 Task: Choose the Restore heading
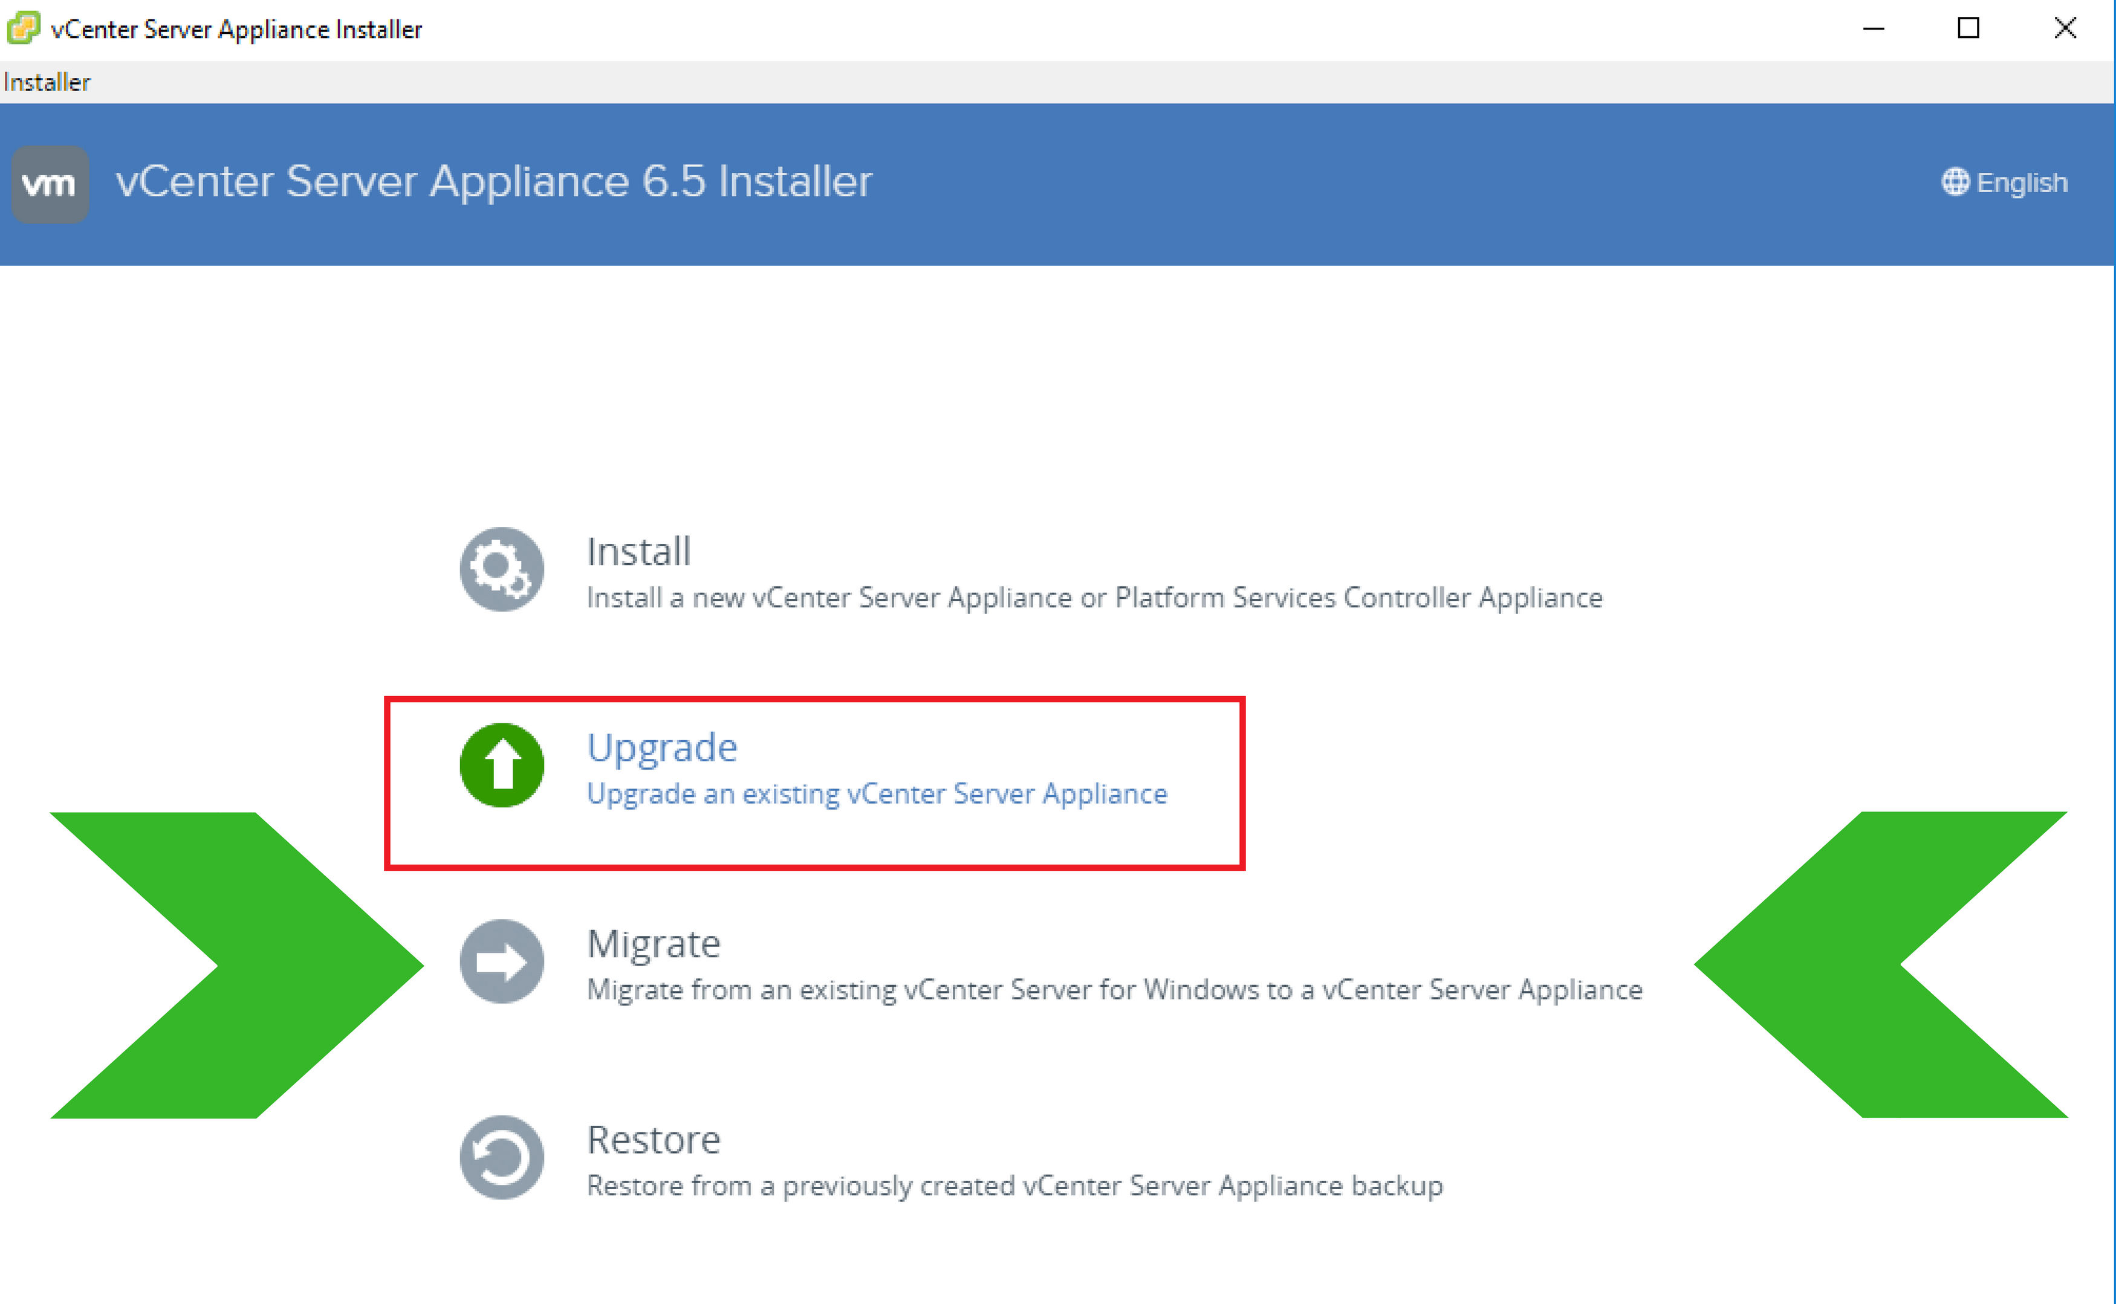653,1140
